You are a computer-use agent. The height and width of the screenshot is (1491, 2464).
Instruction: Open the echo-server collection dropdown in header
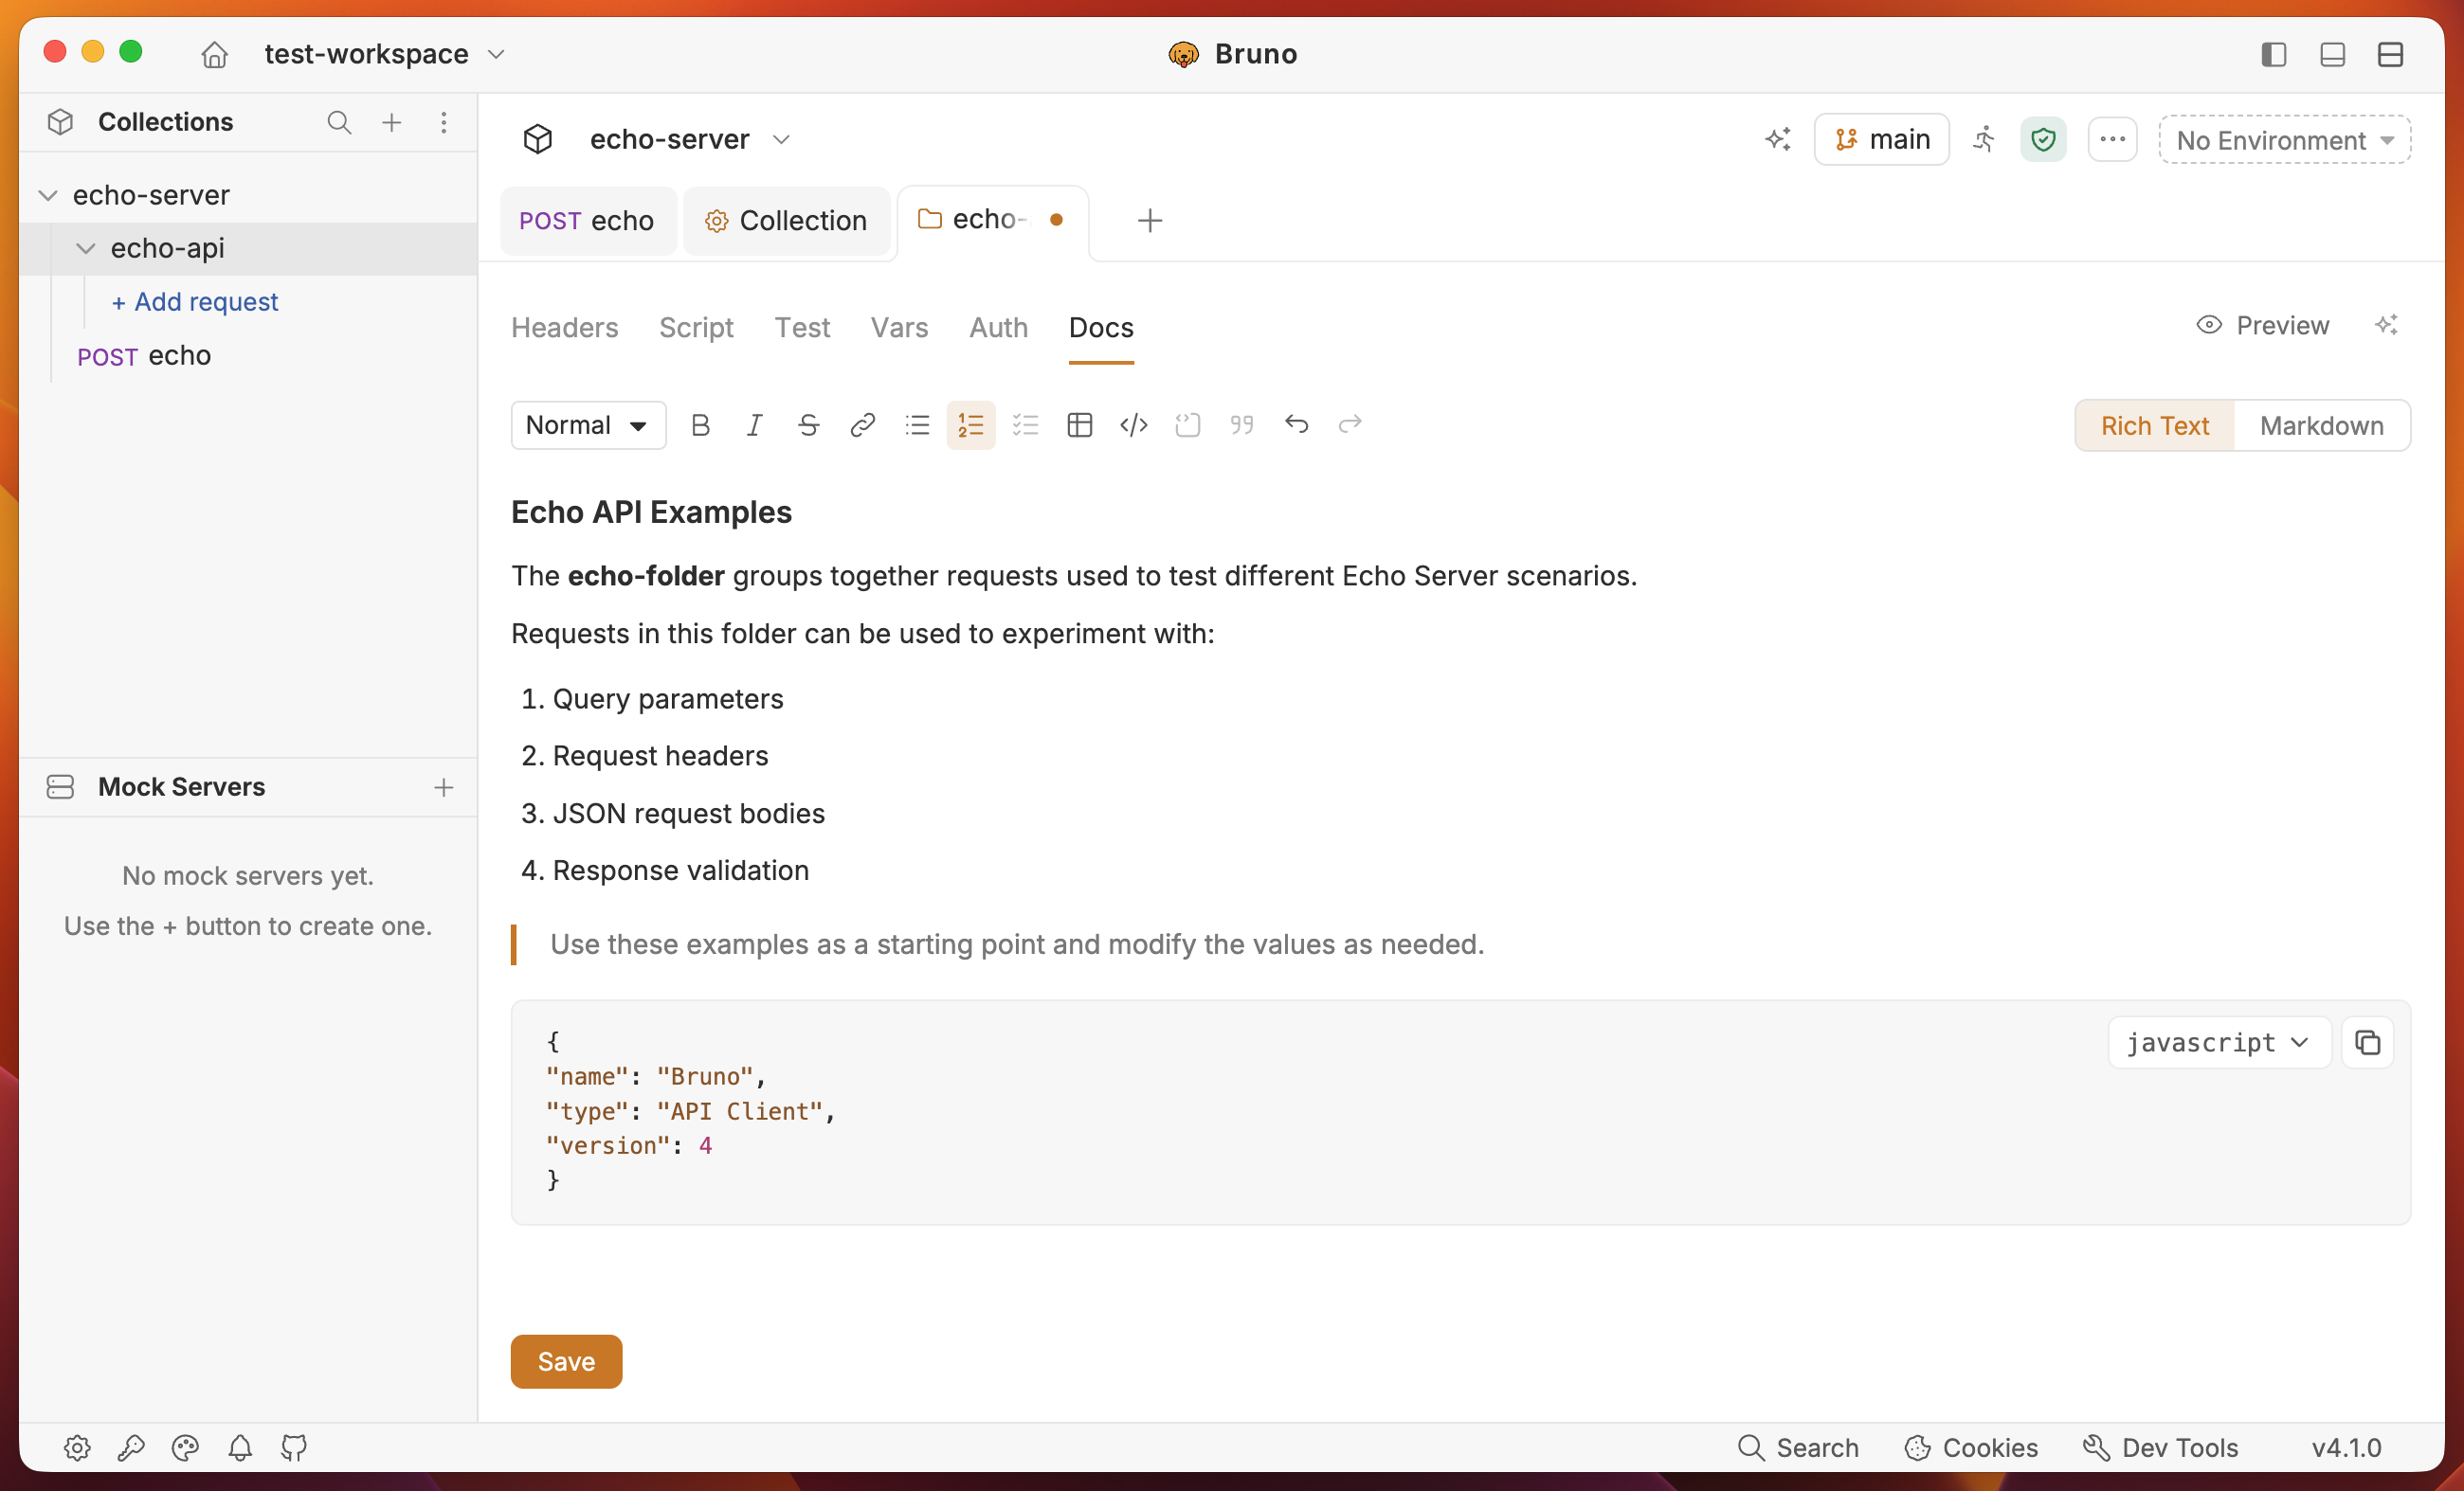tap(690, 139)
